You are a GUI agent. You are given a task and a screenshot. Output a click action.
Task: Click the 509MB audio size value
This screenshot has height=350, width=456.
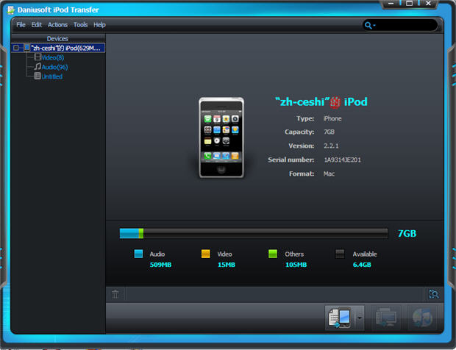(x=160, y=265)
